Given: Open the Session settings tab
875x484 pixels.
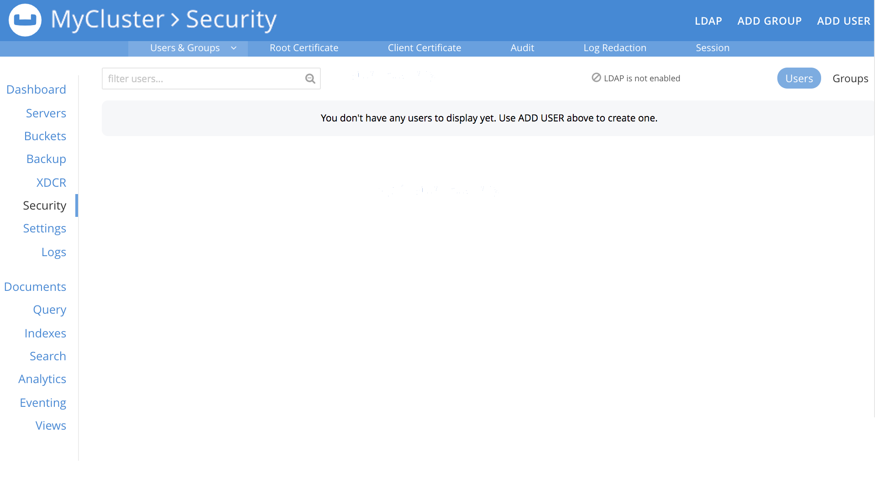Looking at the screenshot, I should [713, 47].
